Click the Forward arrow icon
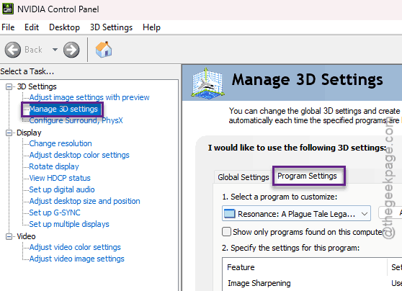402x291 pixels. pyautogui.click(x=71, y=50)
